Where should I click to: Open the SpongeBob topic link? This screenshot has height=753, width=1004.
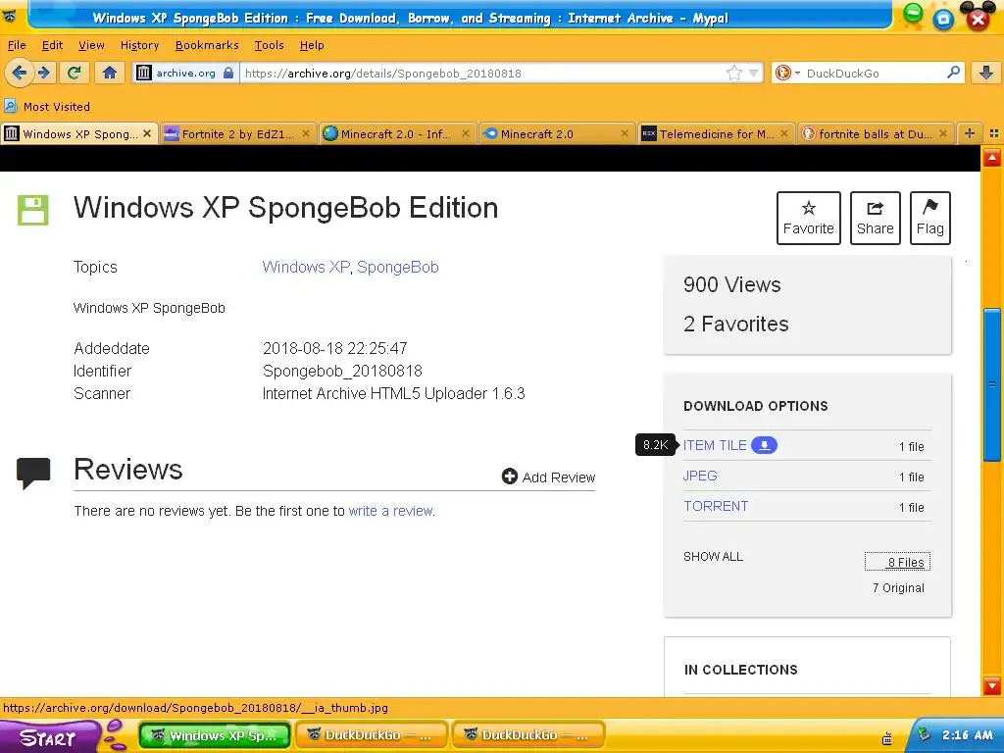click(x=398, y=267)
